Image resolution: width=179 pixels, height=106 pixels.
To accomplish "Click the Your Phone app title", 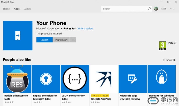I will pos(51,23).
